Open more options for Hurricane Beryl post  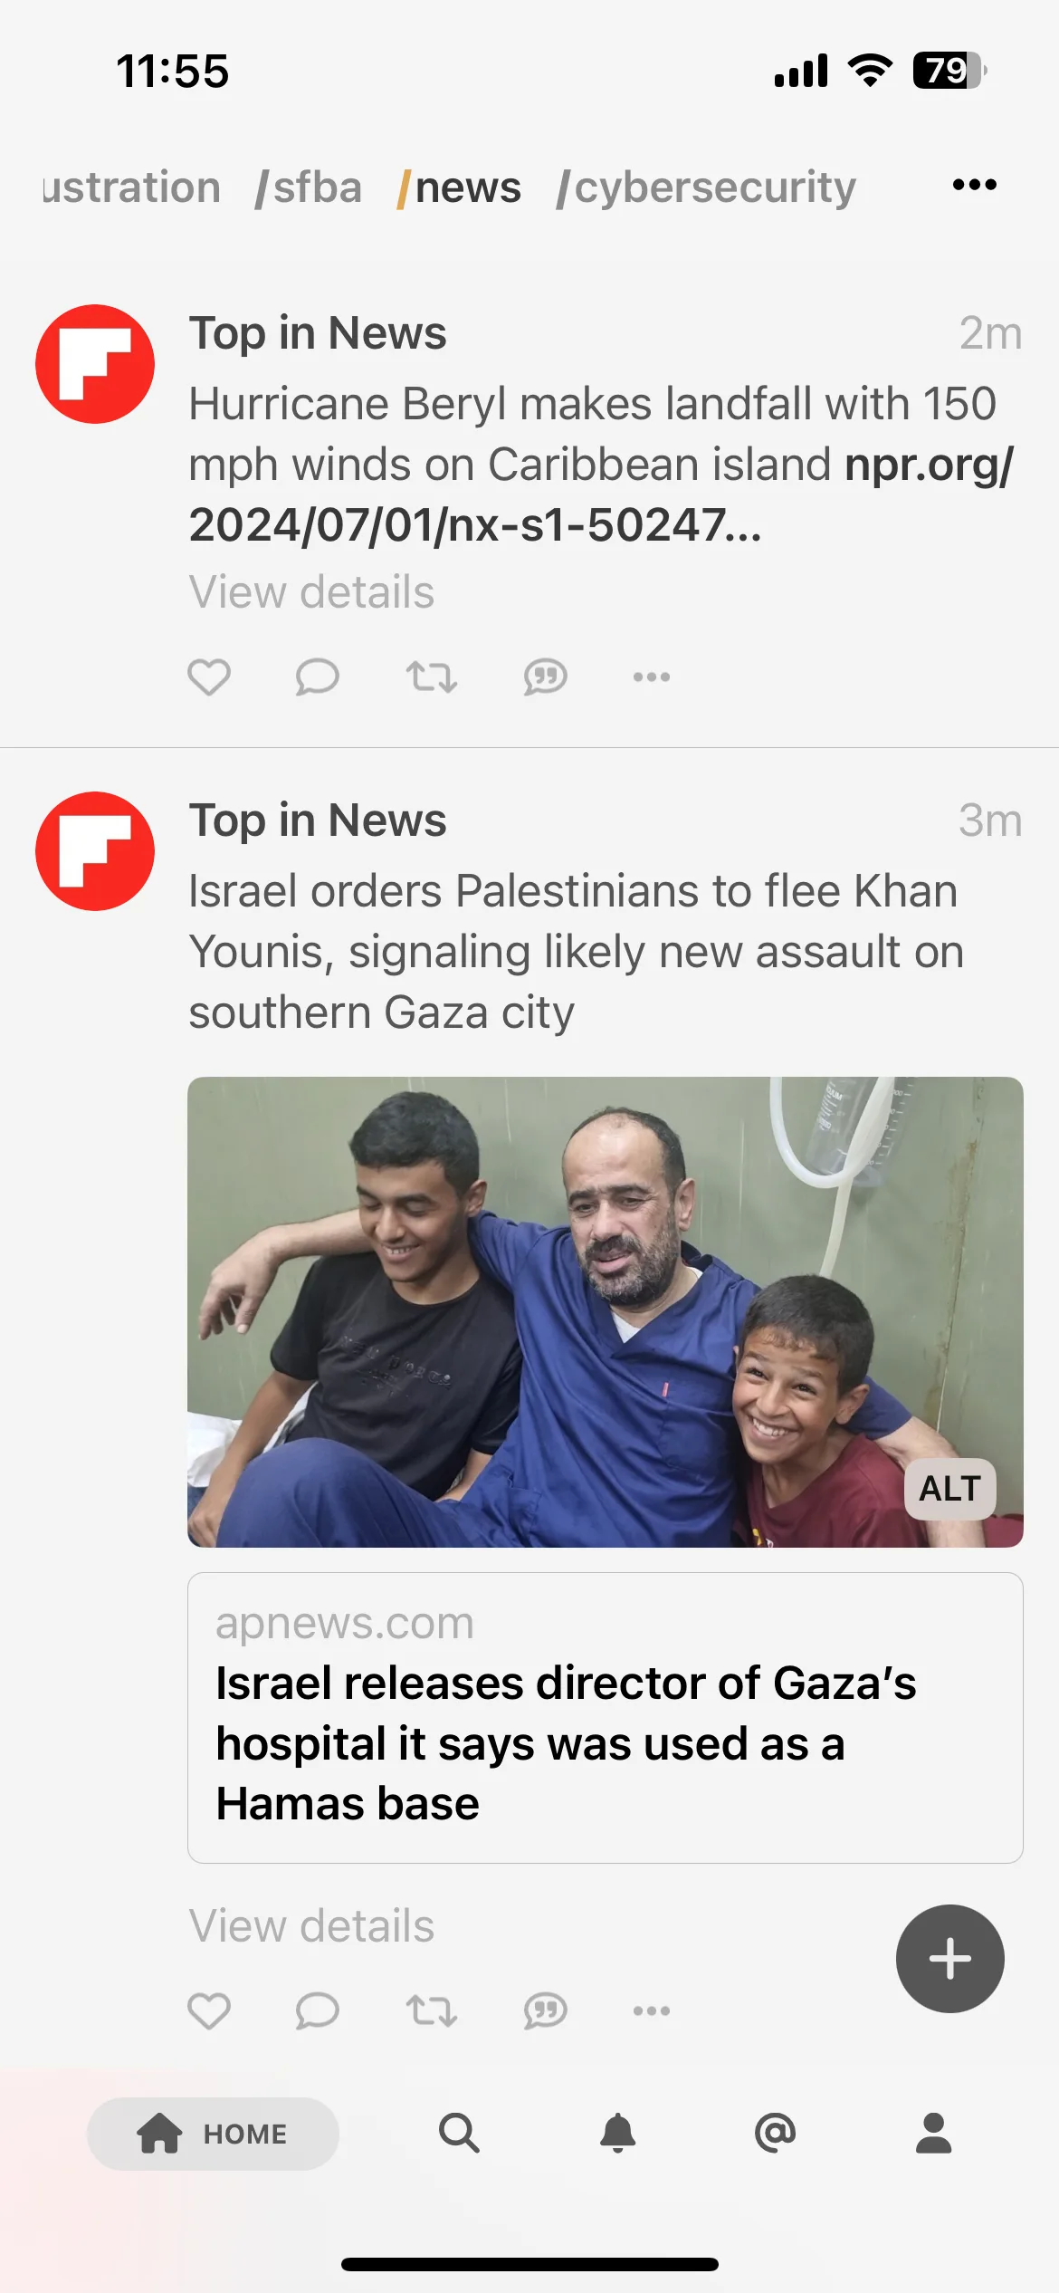[652, 676]
